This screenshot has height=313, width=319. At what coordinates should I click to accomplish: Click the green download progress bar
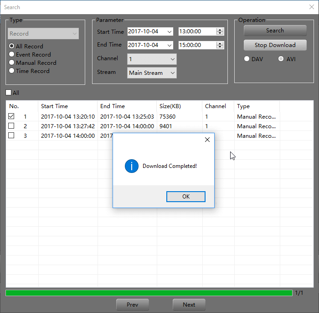point(149,293)
